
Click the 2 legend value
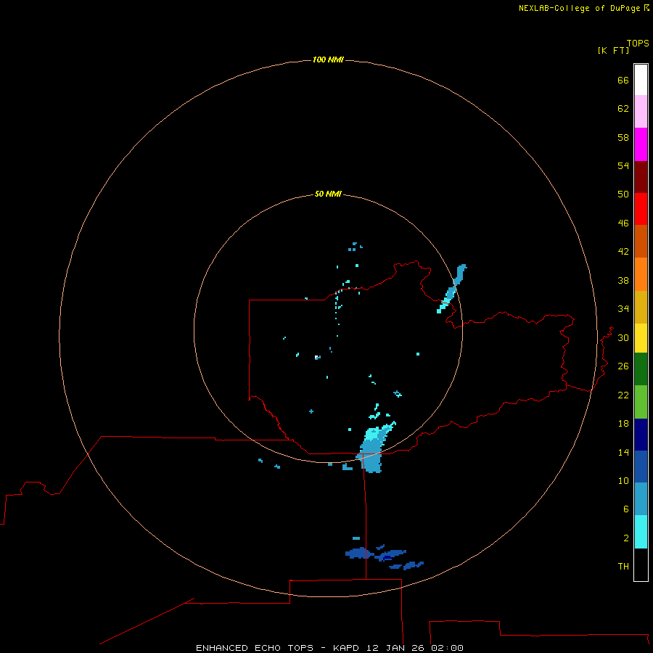pyautogui.click(x=626, y=538)
